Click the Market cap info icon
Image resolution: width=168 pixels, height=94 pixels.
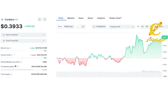pos(11,48)
